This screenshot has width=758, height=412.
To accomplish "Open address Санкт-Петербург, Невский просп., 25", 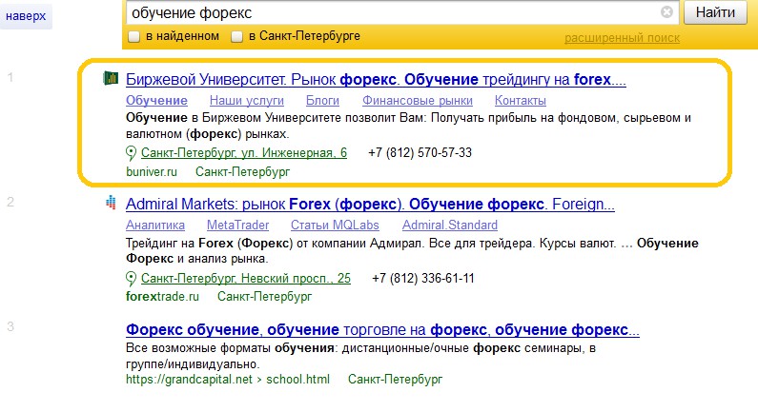I will tap(246, 279).
